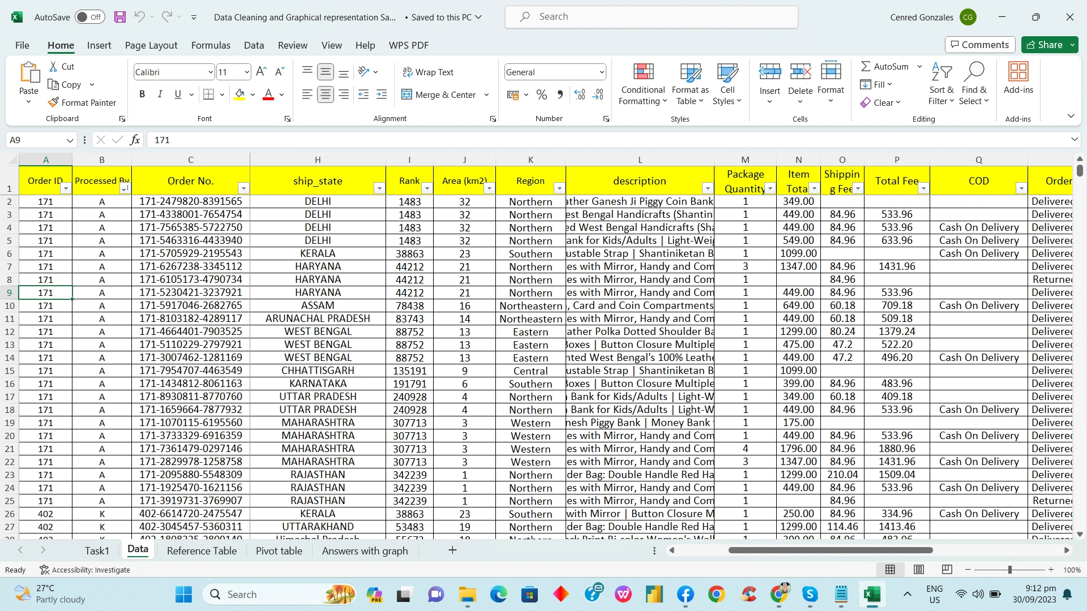Screen dimensions: 1087x611
Task: Open the Pivot table sheet
Action: pos(279,550)
